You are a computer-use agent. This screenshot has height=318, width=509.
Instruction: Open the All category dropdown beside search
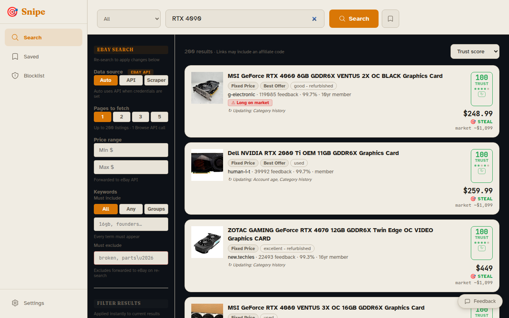click(128, 19)
